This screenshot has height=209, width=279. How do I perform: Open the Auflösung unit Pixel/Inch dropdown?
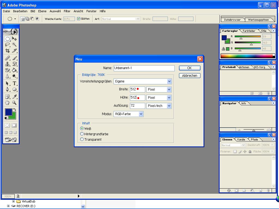tap(169, 106)
